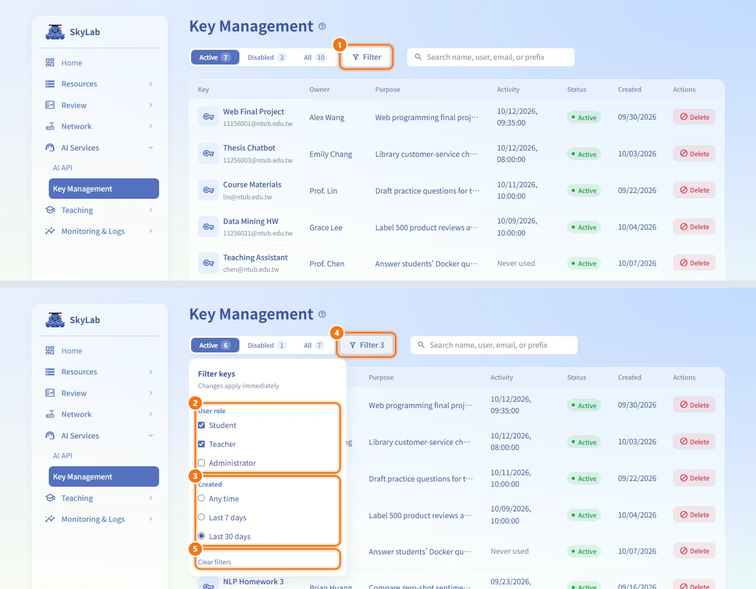Check the Administrator user role checkbox
This screenshot has height=589, width=756.
(202, 463)
